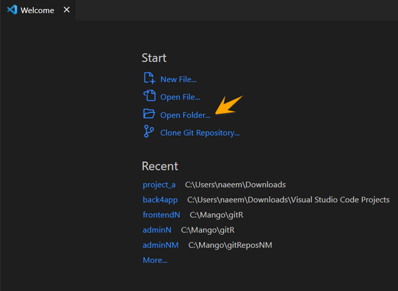Click the New File page icon
398x291 pixels.
point(149,79)
